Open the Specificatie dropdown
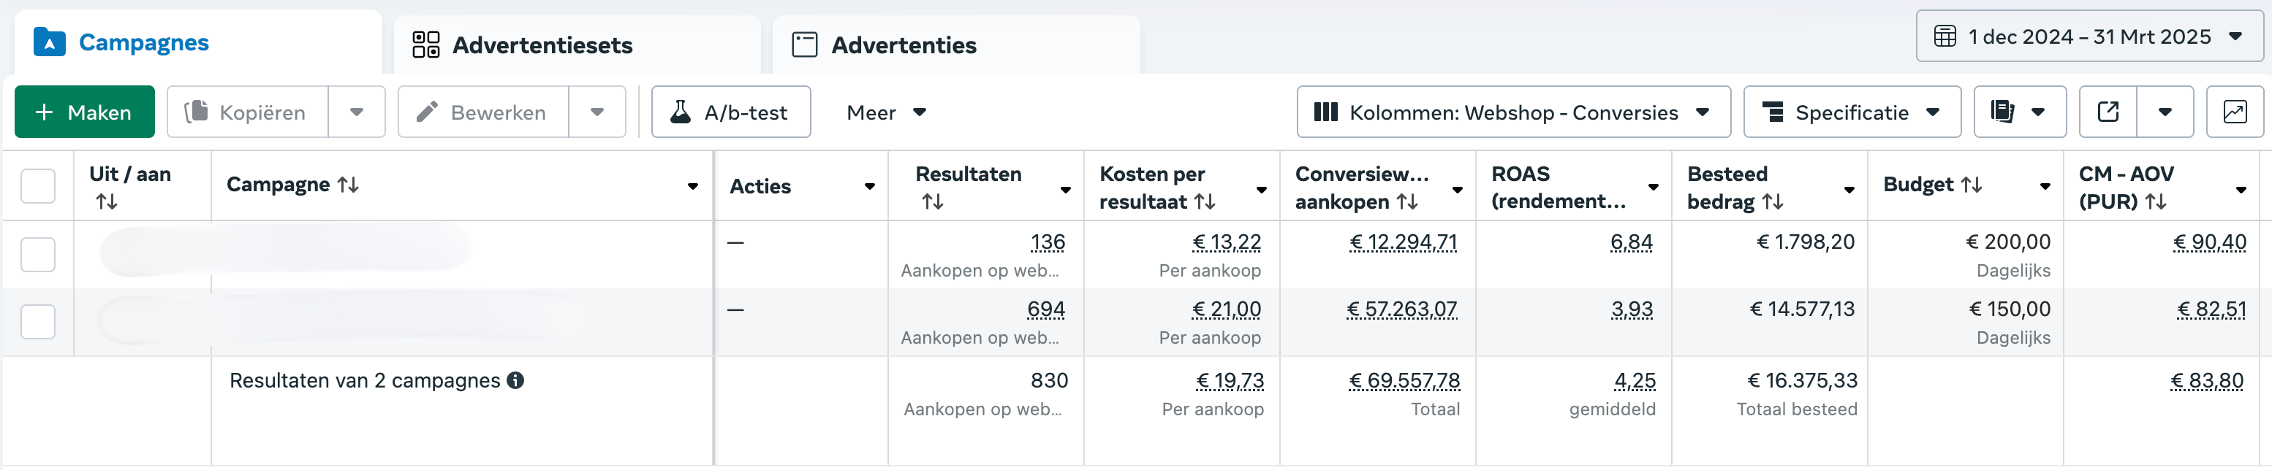The height and width of the screenshot is (470, 2272). (x=1851, y=112)
